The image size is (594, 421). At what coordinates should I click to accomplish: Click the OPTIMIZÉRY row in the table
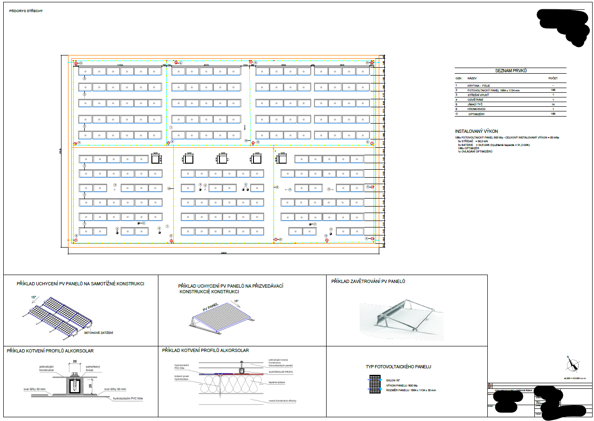click(510, 114)
